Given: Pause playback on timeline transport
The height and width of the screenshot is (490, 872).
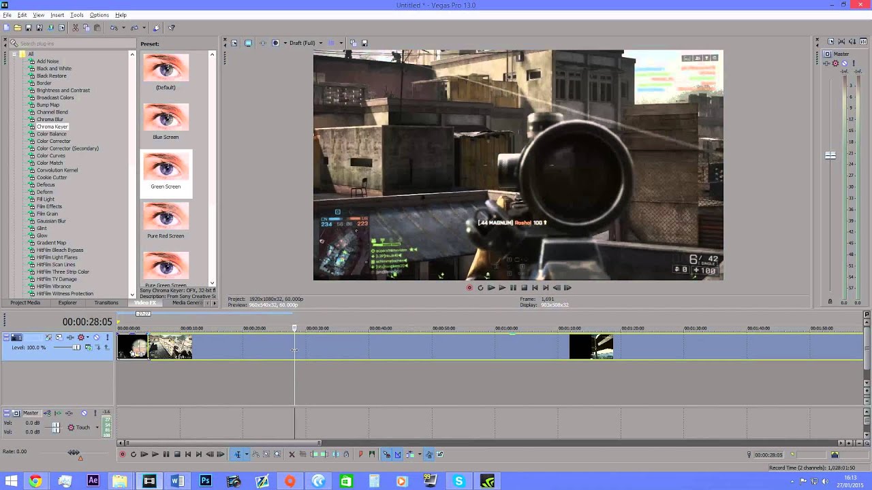Looking at the screenshot, I should pyautogui.click(x=166, y=454).
